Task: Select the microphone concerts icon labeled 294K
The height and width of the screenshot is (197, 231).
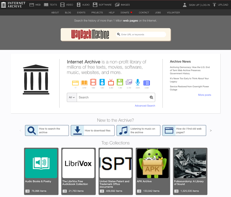Action: pyautogui.click(x=138, y=82)
